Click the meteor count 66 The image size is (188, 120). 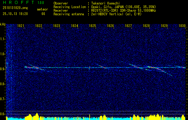click(43, 14)
